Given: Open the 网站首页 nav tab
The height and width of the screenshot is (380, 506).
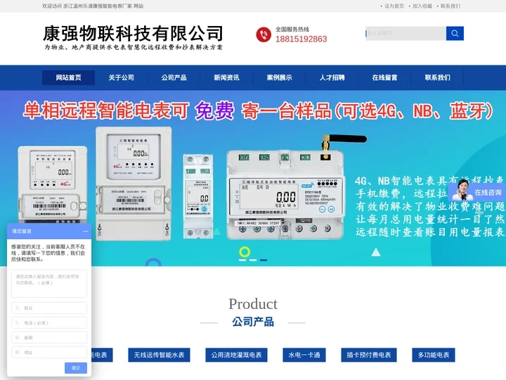Looking at the screenshot, I should coord(68,77).
